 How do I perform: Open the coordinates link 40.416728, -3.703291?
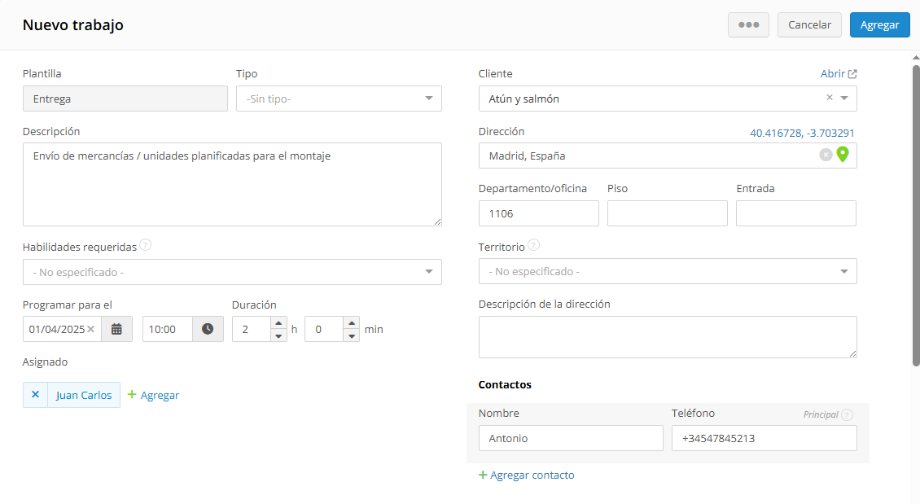(x=802, y=134)
